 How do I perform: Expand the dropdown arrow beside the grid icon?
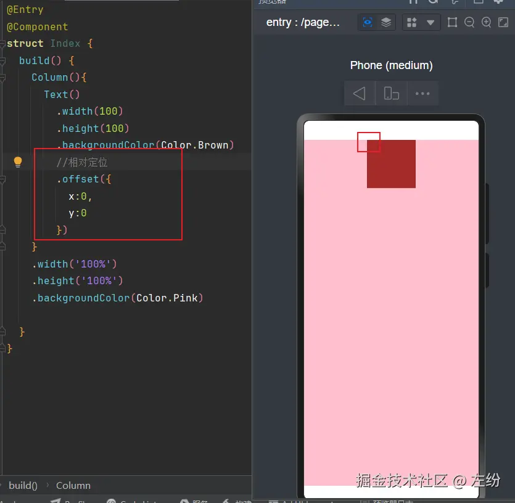[431, 23]
